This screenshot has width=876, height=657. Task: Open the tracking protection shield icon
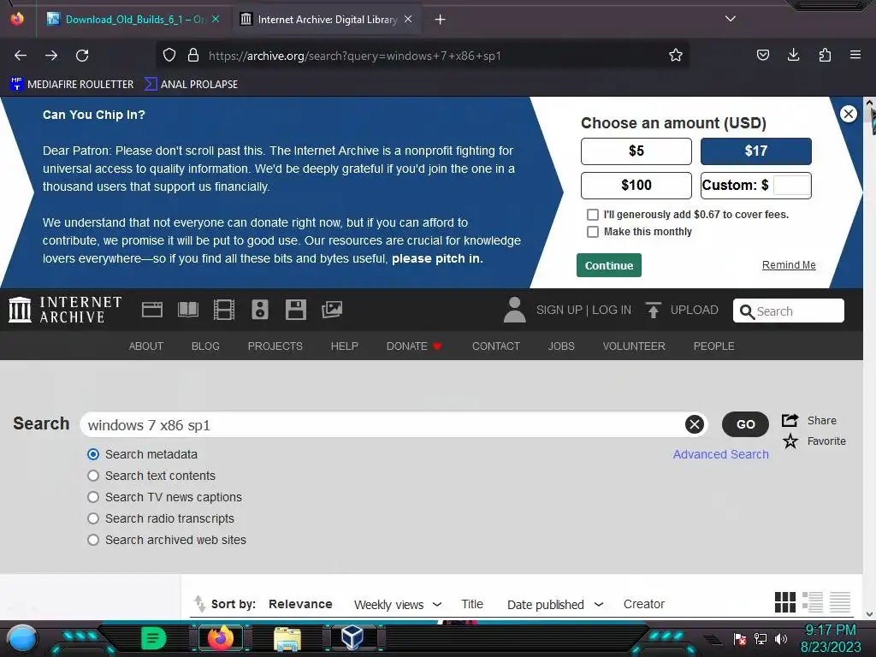point(169,56)
